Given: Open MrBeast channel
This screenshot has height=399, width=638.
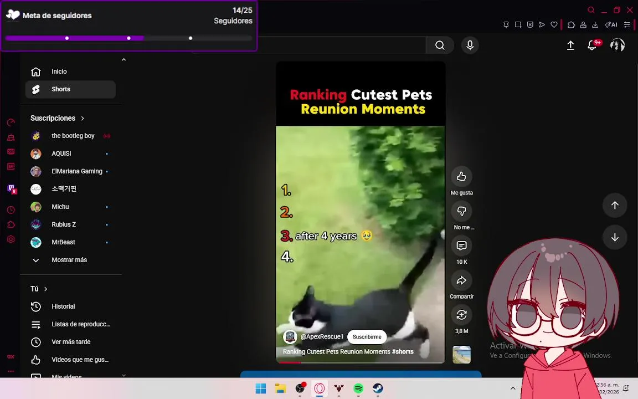Looking at the screenshot, I should 70,242.
